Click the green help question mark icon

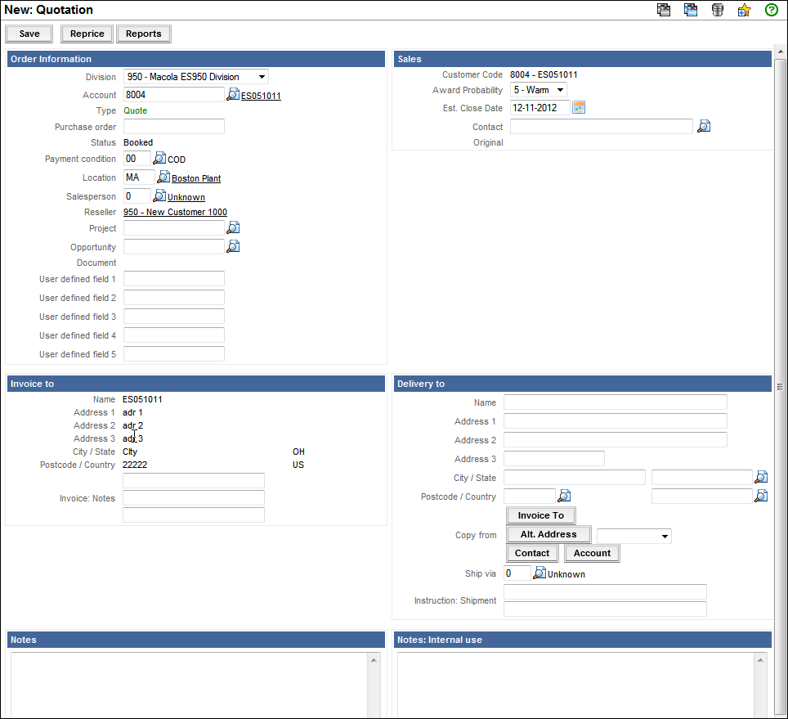771,10
